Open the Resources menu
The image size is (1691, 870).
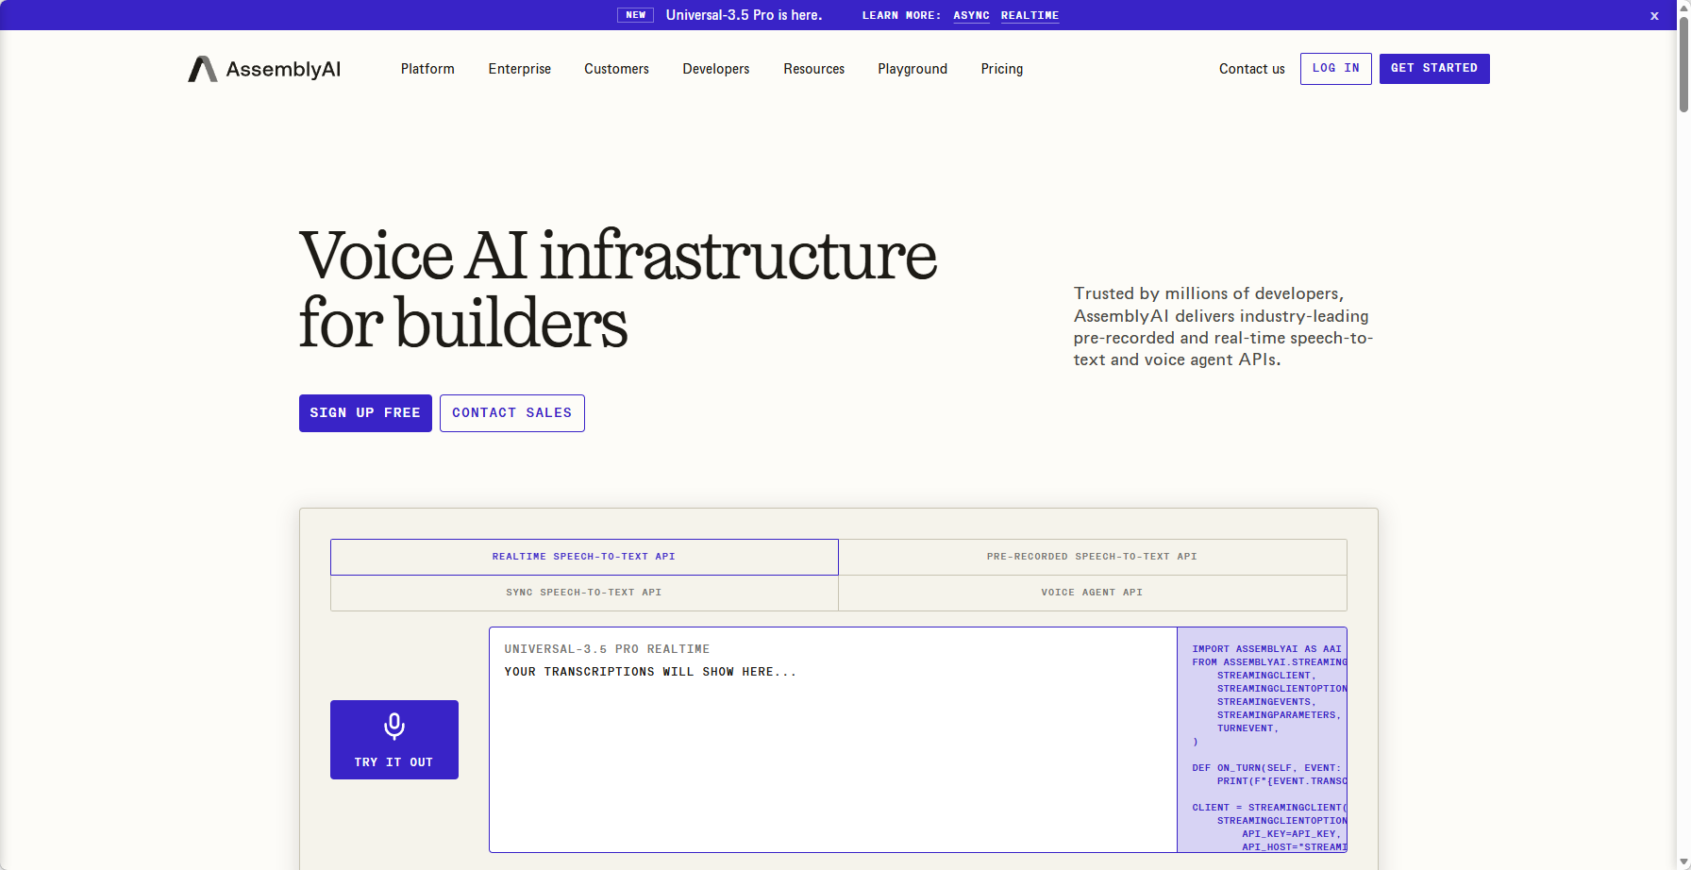pos(813,69)
